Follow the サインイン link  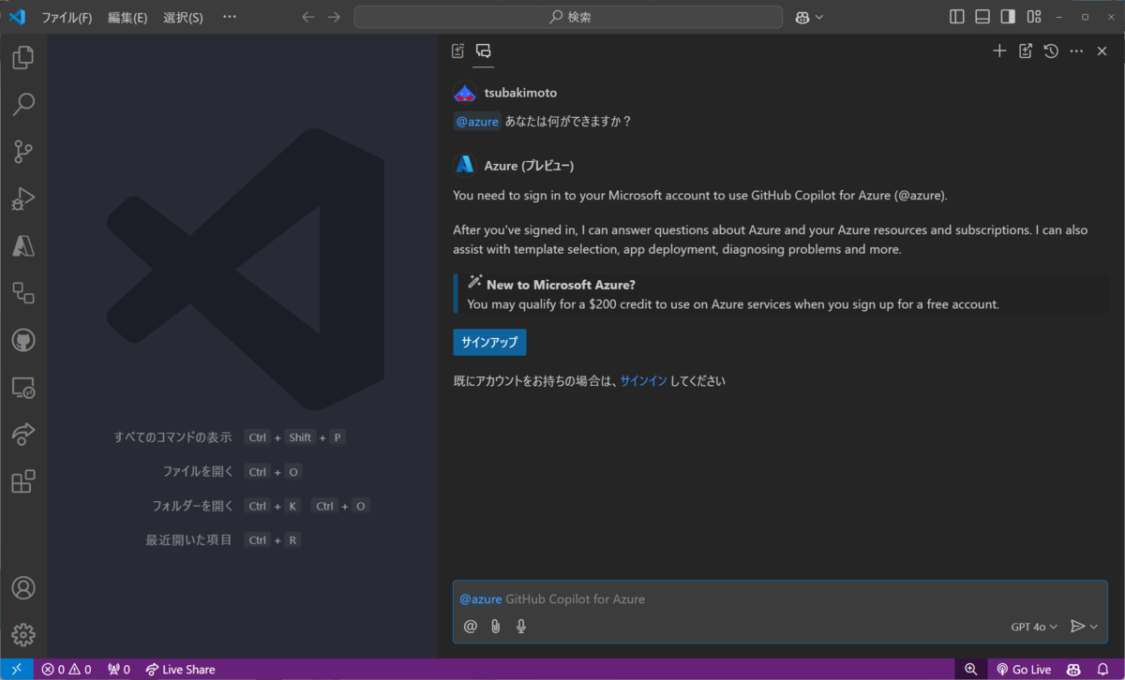point(643,381)
